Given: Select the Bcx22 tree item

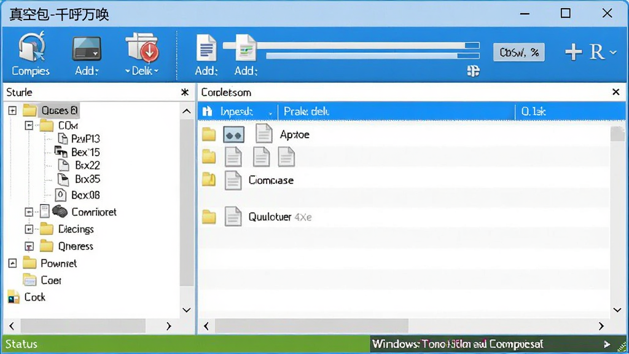Looking at the screenshot, I should point(87,165).
